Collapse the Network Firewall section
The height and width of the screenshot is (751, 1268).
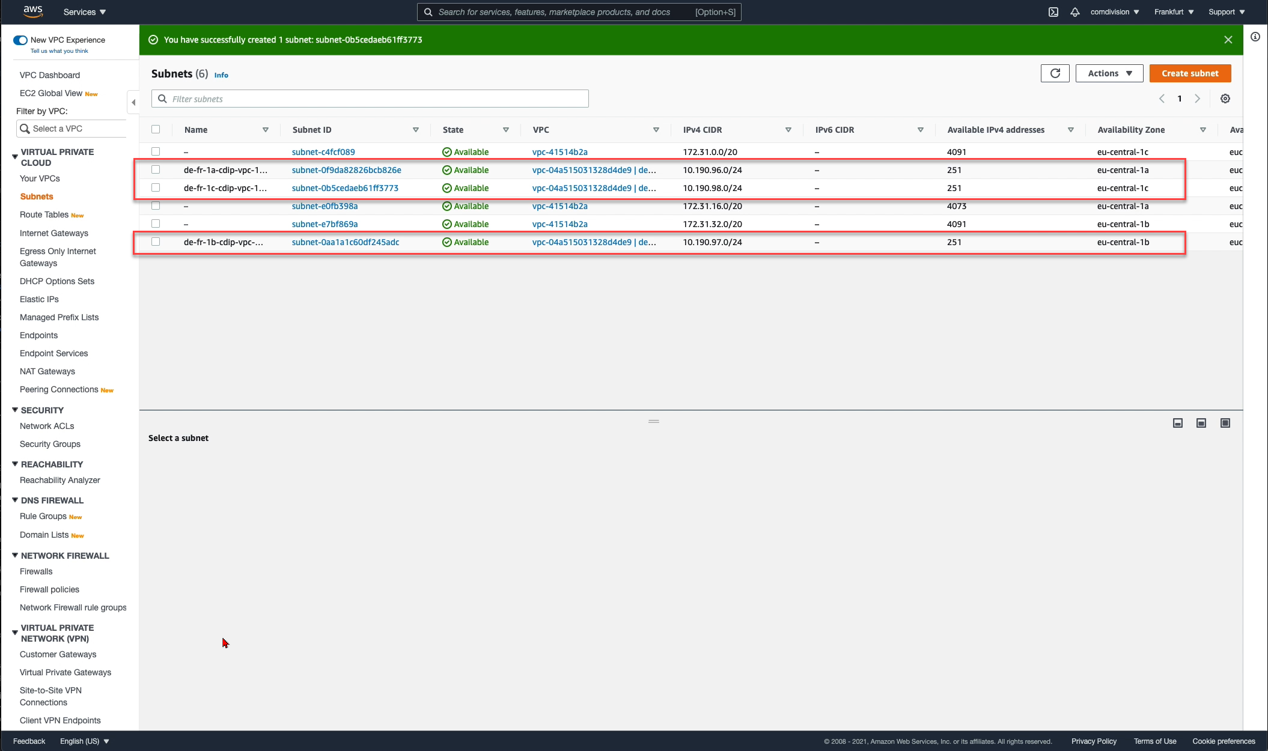pyautogui.click(x=15, y=555)
